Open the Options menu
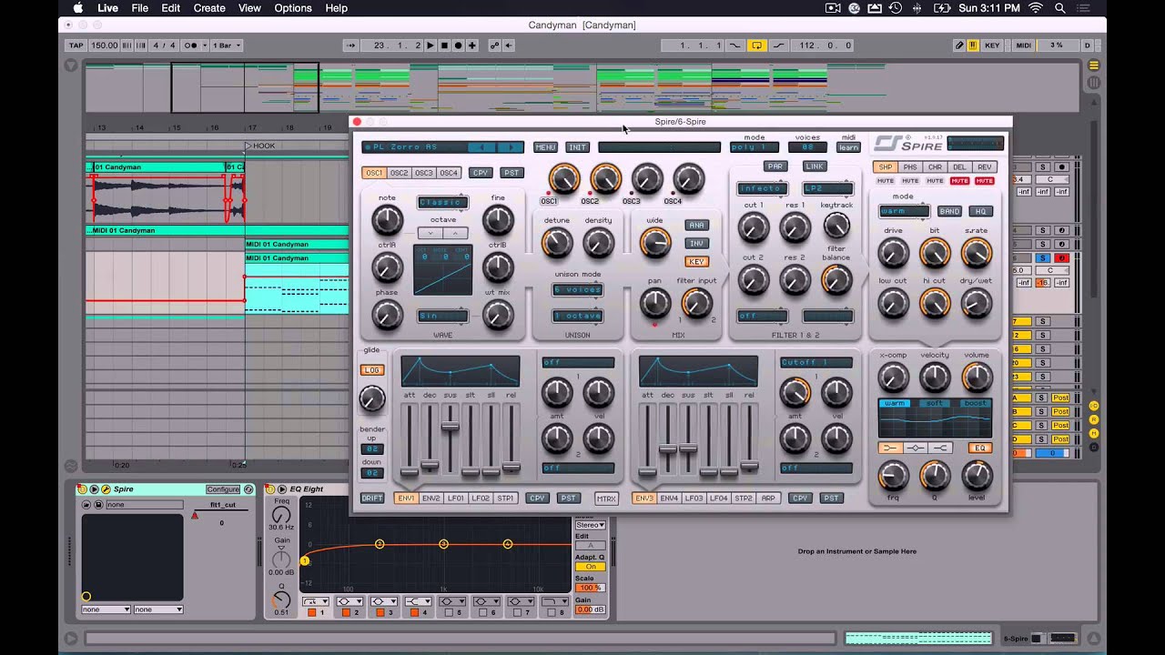 pos(293,8)
